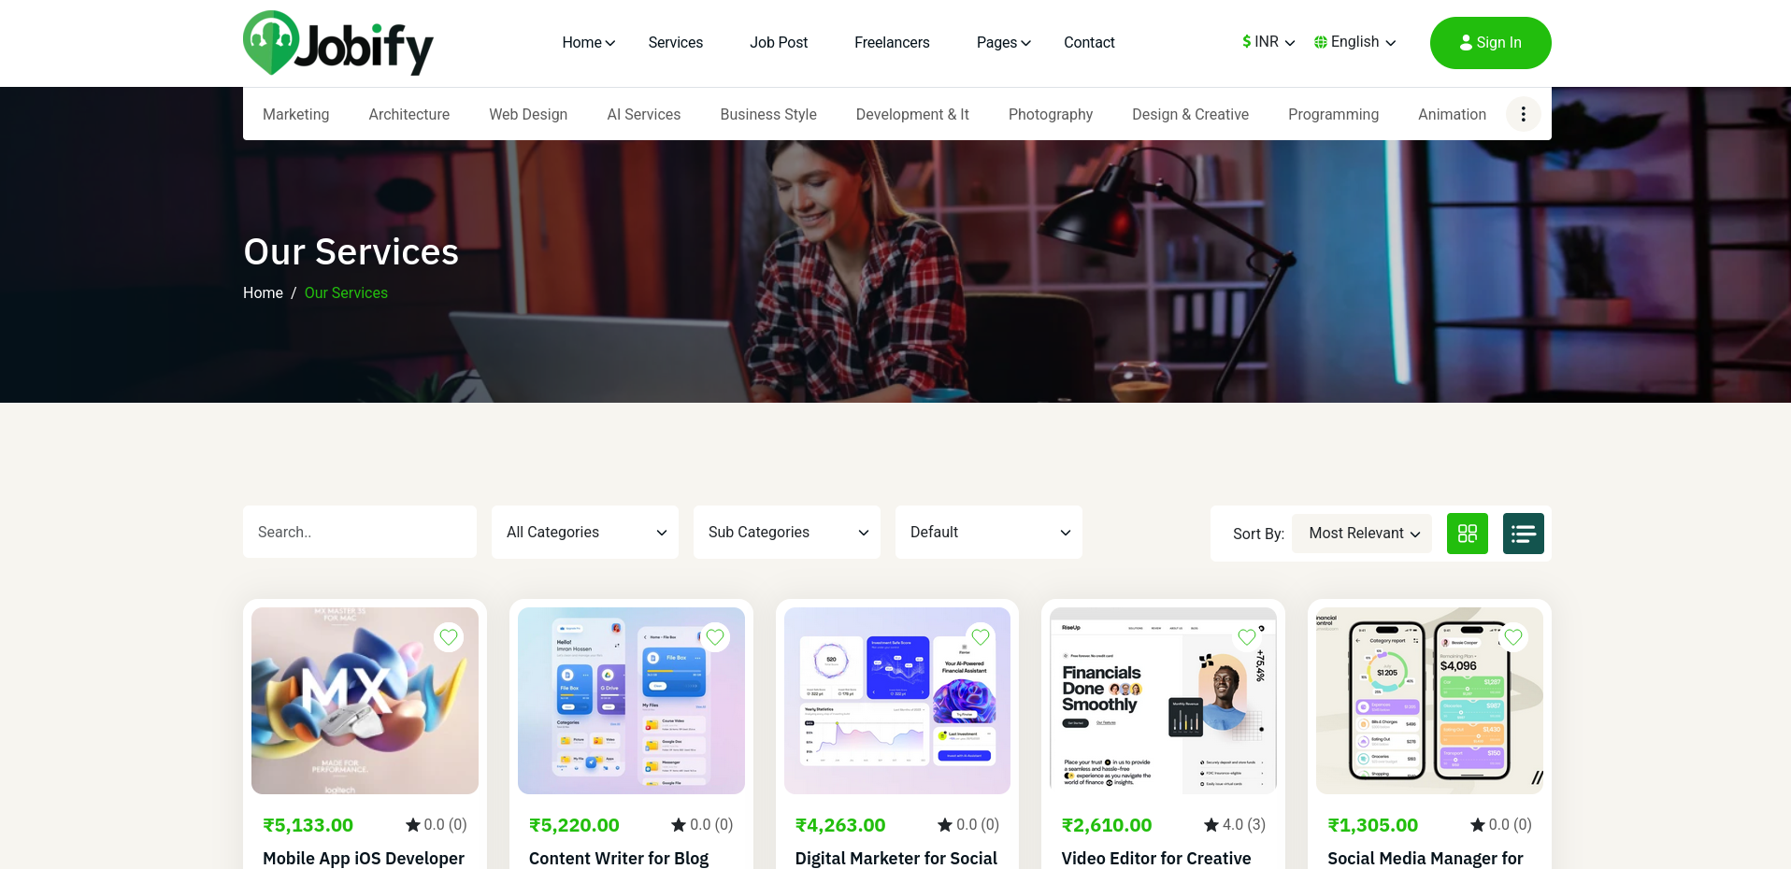Viewport: 1791px width, 869px height.
Task: Switch to grid view layout
Action: [1467, 534]
